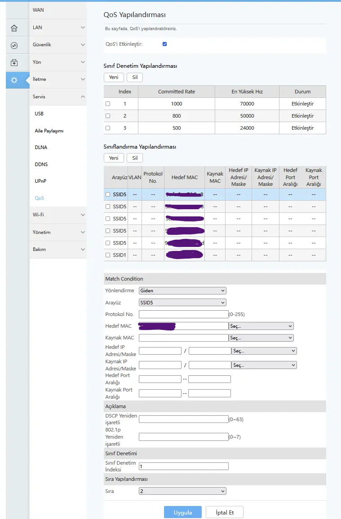Check the SSID1 classification row

(107, 255)
